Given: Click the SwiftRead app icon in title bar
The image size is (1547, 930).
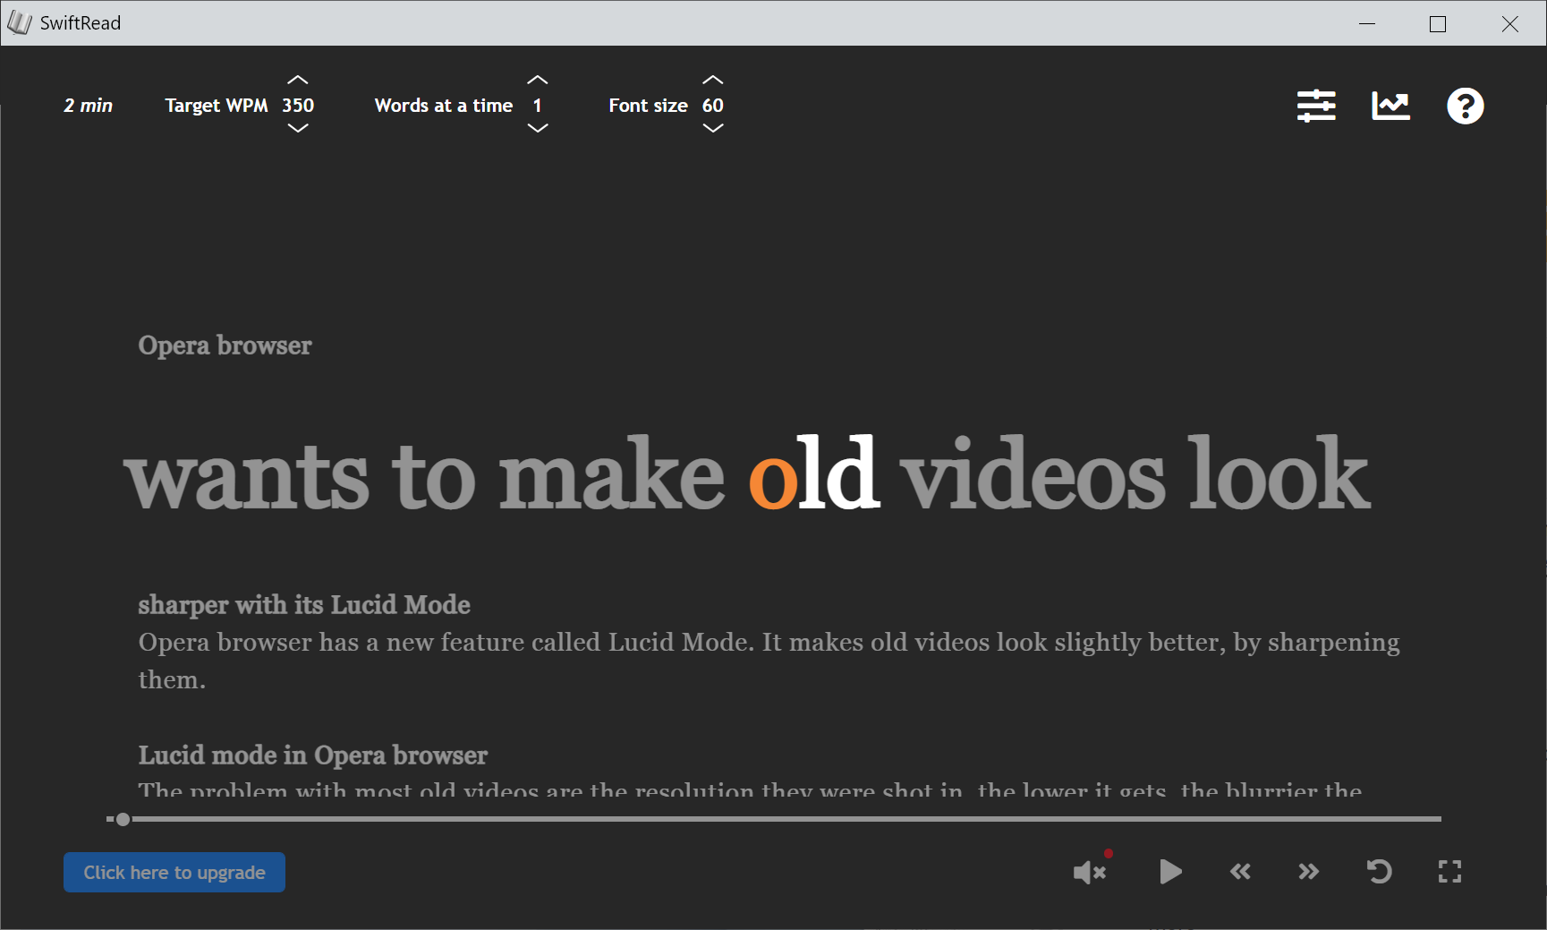Looking at the screenshot, I should pyautogui.click(x=20, y=23).
